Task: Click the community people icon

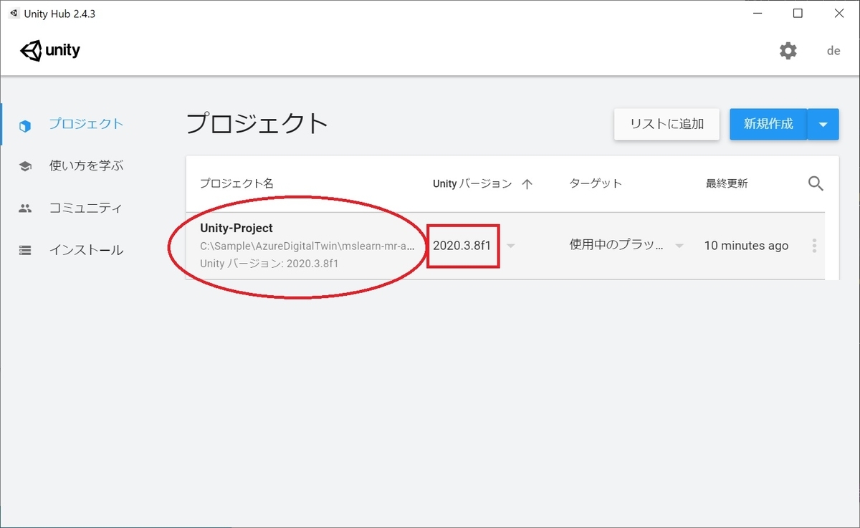Action: [25, 208]
